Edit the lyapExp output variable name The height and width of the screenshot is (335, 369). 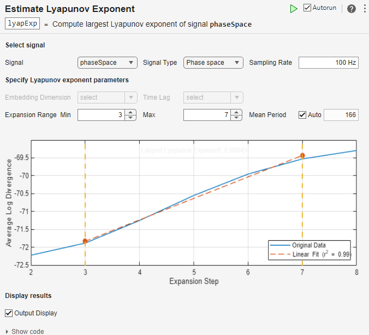click(22, 24)
